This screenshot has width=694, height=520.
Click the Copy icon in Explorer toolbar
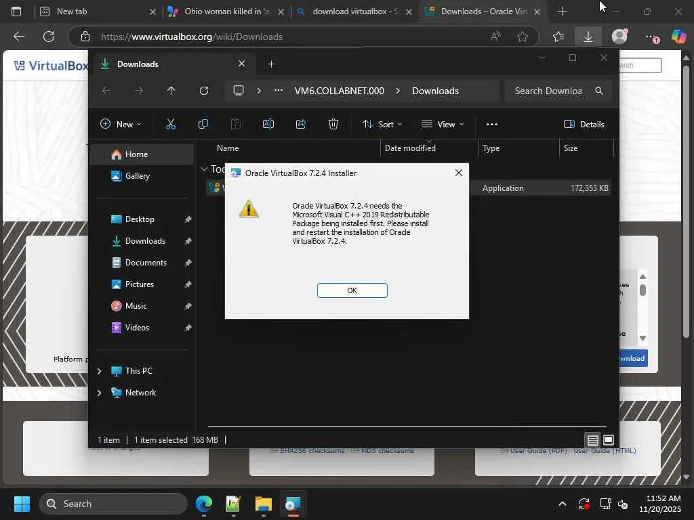[203, 125]
